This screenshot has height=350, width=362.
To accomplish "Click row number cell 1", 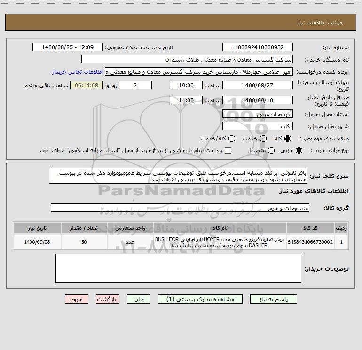I will (341, 242).
